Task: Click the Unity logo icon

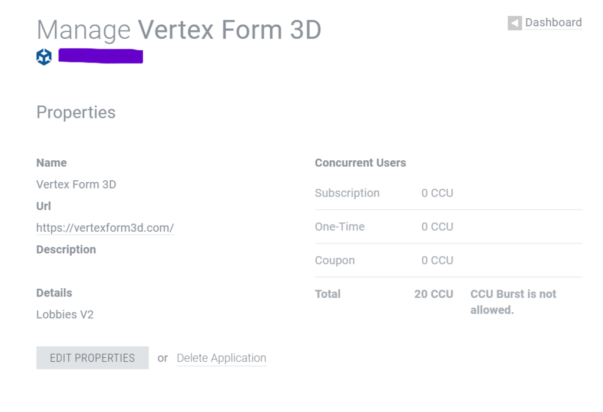Action: pyautogui.click(x=44, y=57)
